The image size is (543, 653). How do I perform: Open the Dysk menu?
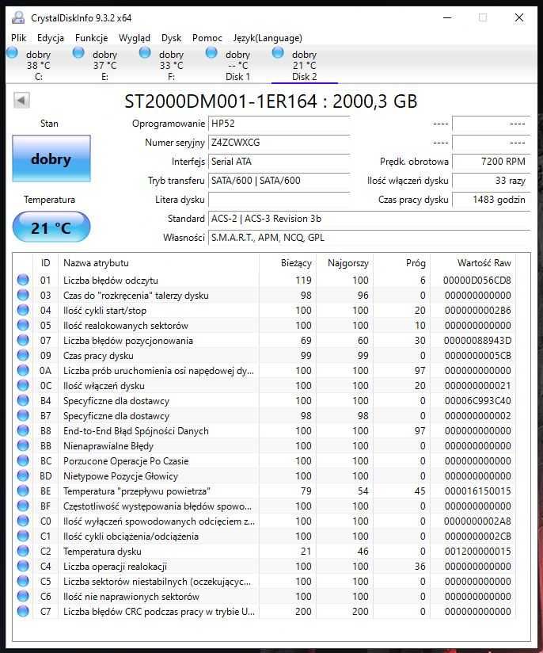click(171, 38)
